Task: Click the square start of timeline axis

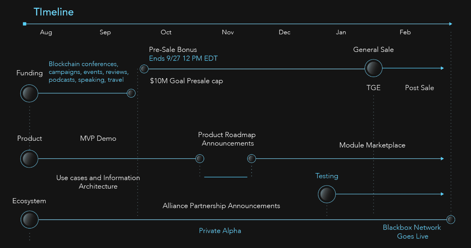Action: [x=25, y=24]
